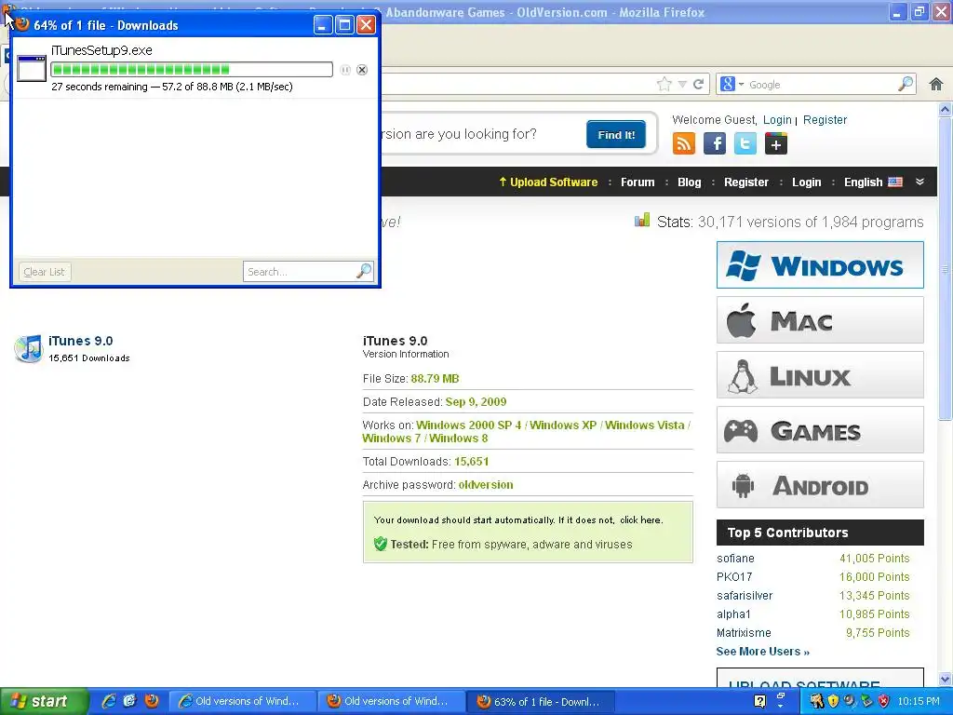Screen dimensions: 953x715
Task: Click the US flag language icon
Action: point(895,182)
